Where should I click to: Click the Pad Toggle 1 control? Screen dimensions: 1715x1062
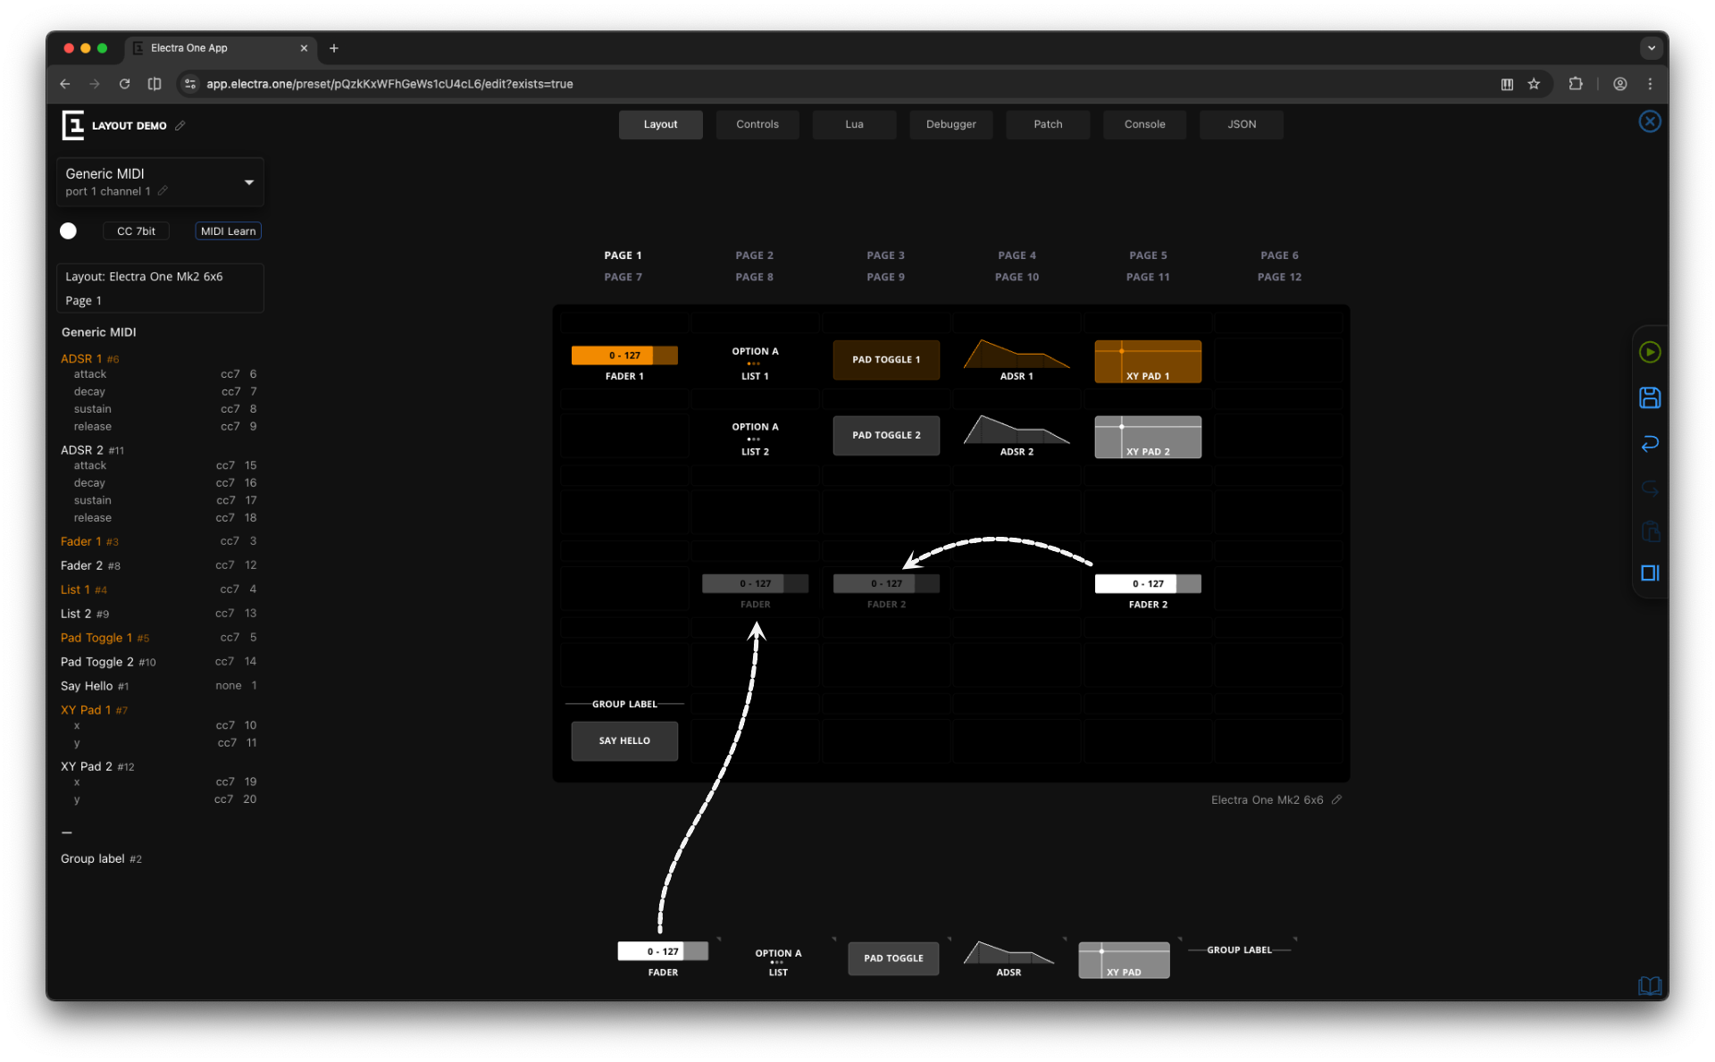tap(885, 360)
